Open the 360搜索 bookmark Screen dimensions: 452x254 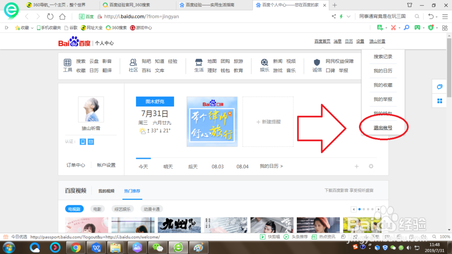(117, 28)
